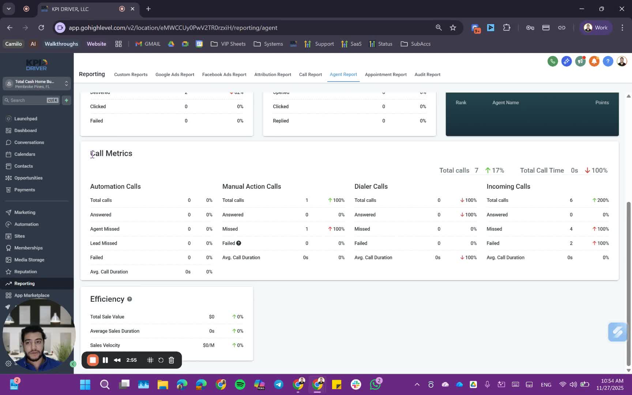The width and height of the screenshot is (632, 395).
Task: Delete the recording with trash icon
Action: (171, 360)
